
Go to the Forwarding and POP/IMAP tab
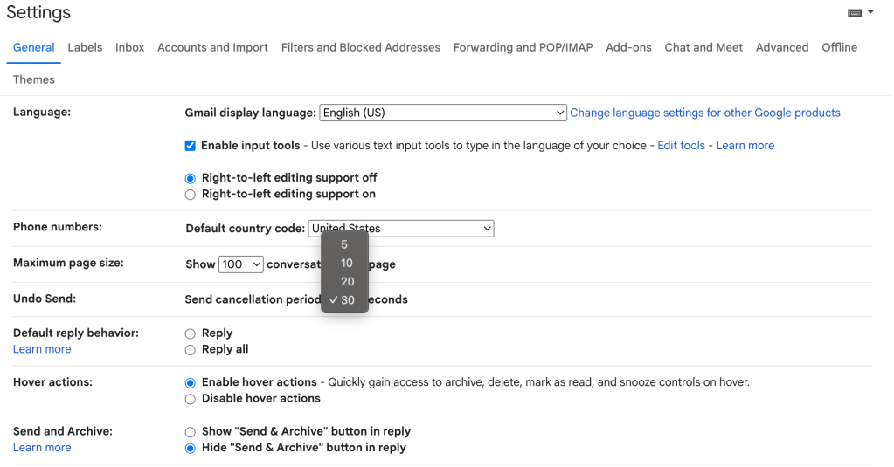point(523,47)
